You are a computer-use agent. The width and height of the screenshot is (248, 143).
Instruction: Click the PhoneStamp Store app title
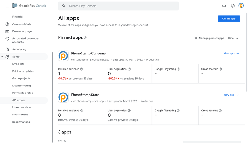[x=85, y=95]
